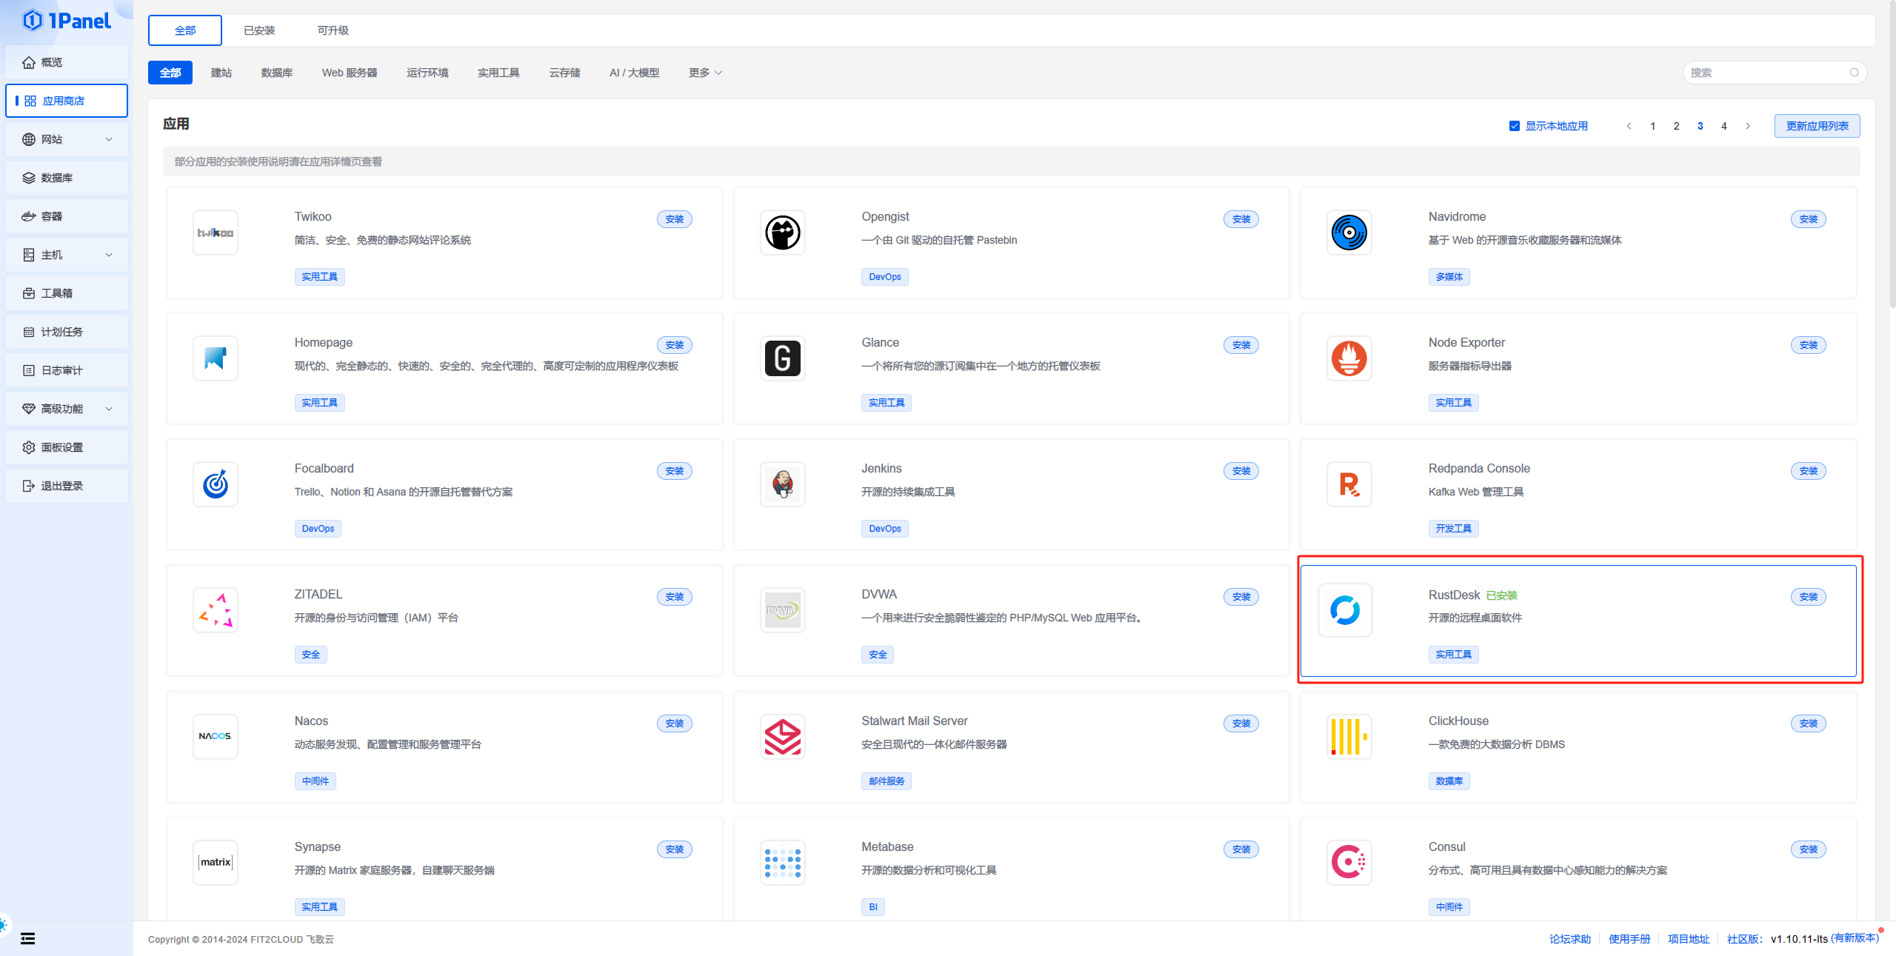Click the Synapse matrix logo

[216, 862]
